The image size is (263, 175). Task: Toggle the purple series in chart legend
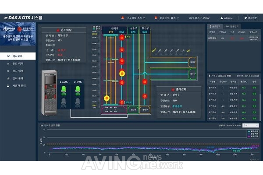point(253,136)
